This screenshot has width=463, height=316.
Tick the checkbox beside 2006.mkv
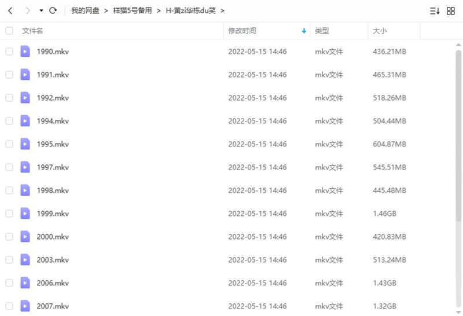[9, 283]
